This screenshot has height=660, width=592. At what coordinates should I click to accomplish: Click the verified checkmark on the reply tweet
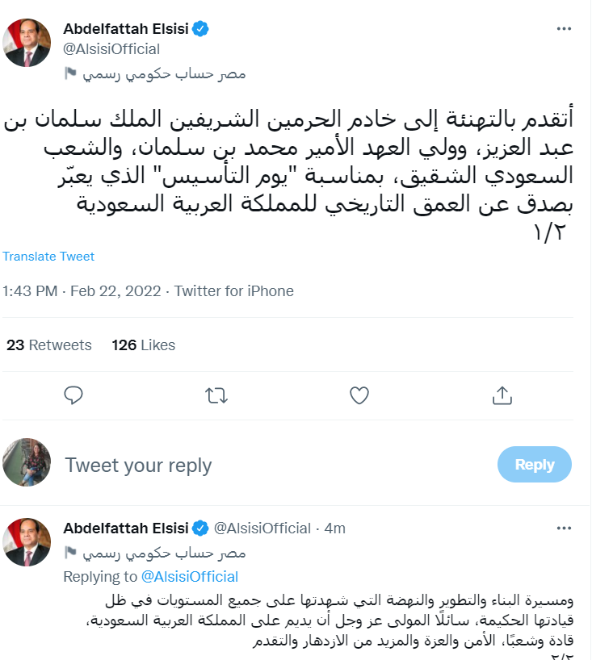coord(199,528)
